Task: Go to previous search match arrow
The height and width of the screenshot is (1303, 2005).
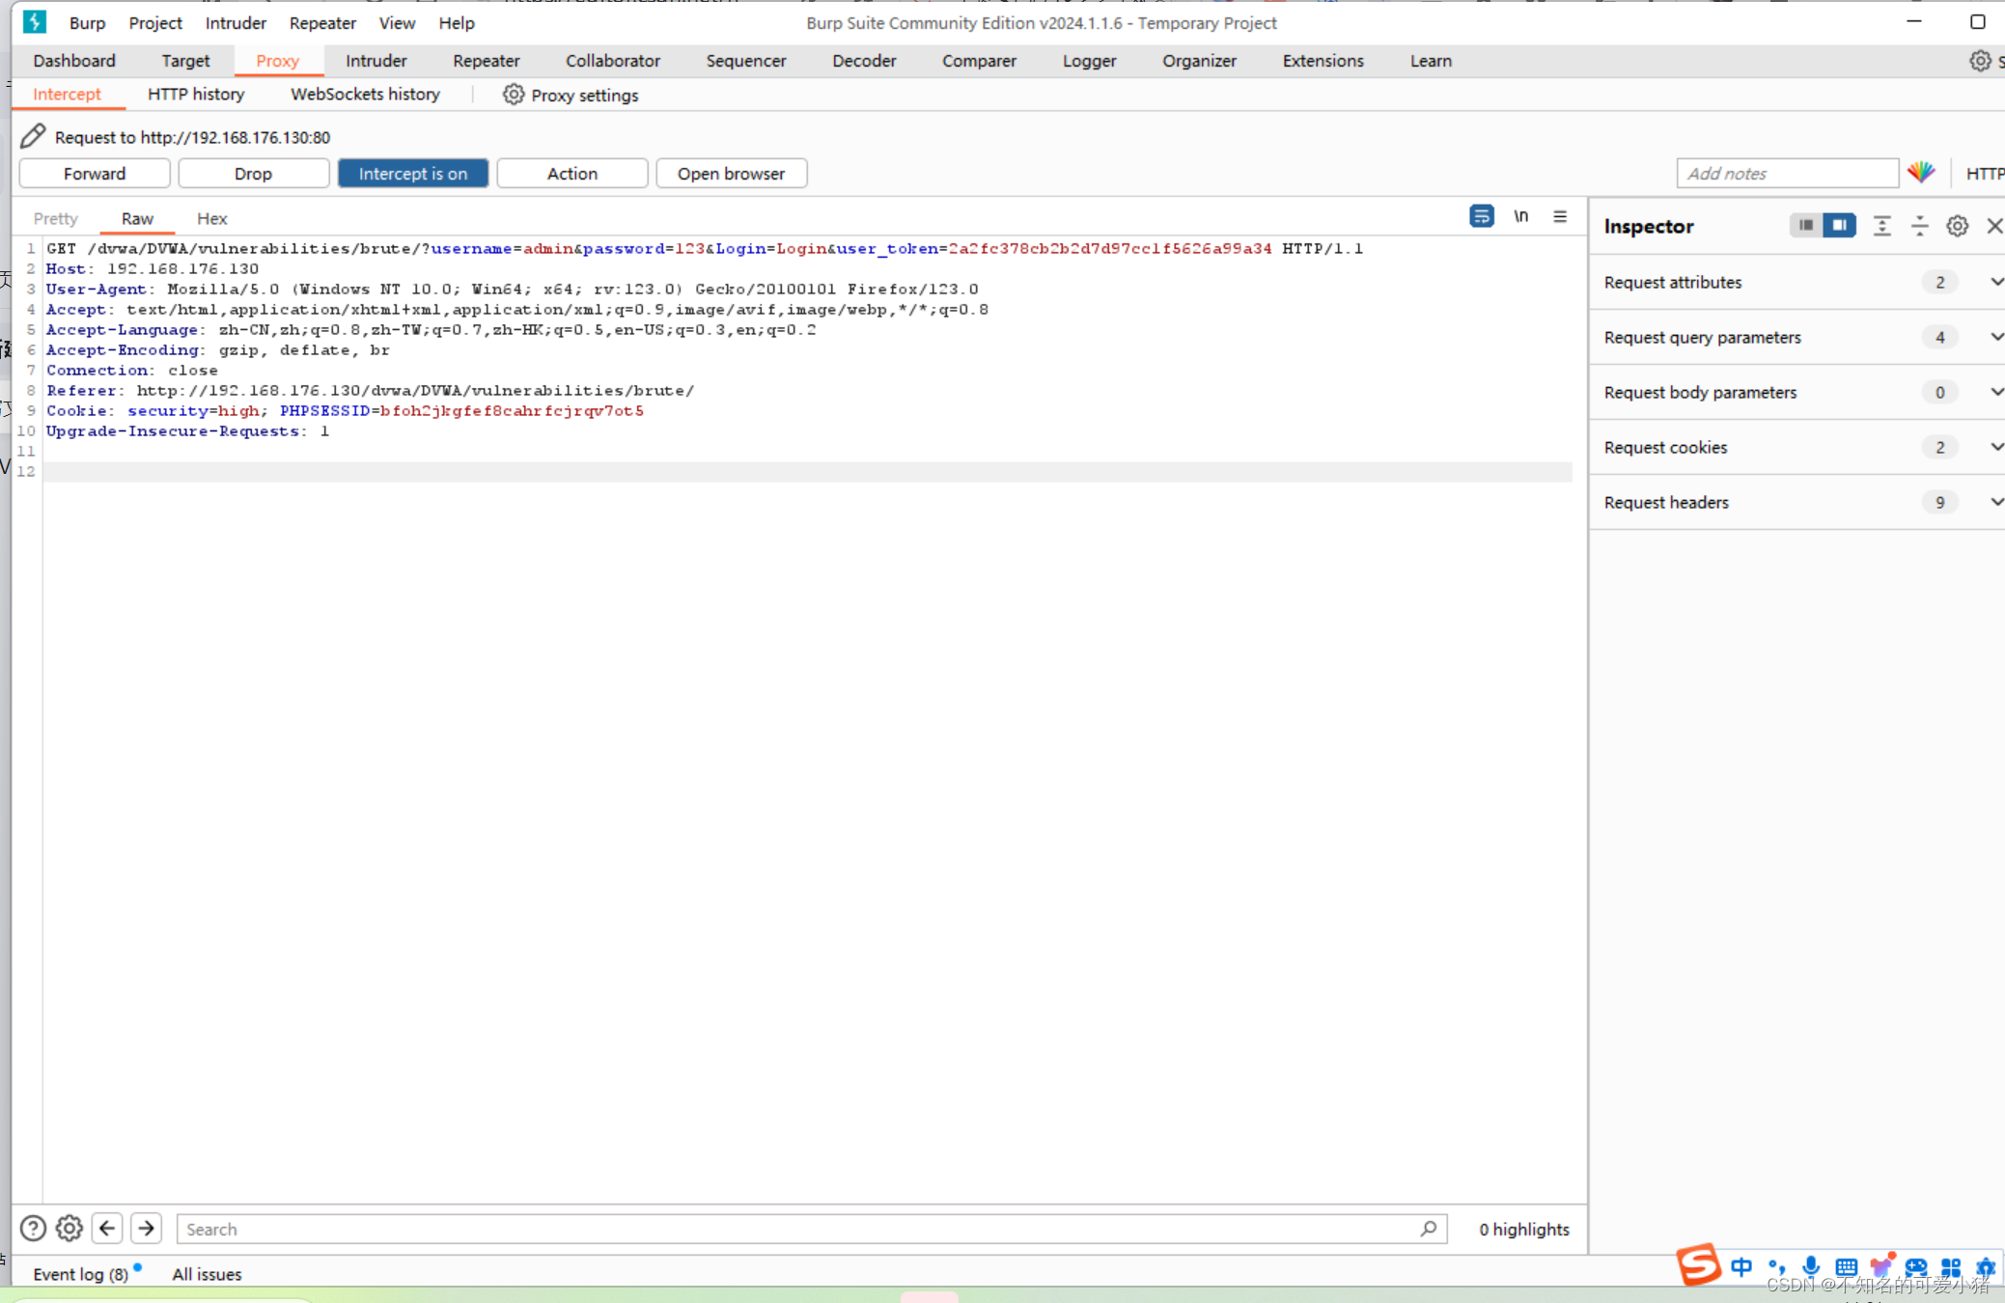Action: 107,1228
